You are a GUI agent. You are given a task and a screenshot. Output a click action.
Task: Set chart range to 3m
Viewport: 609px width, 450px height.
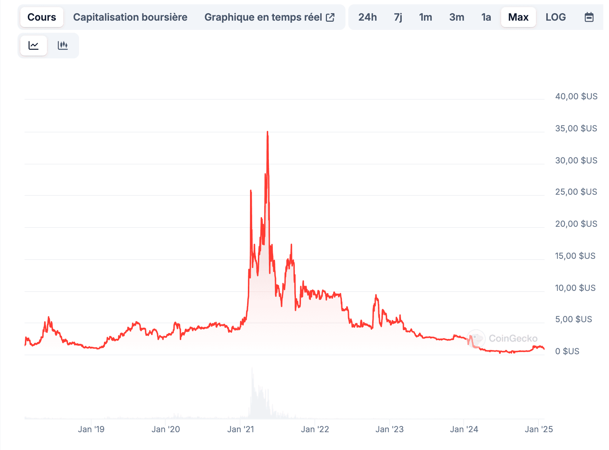[457, 17]
